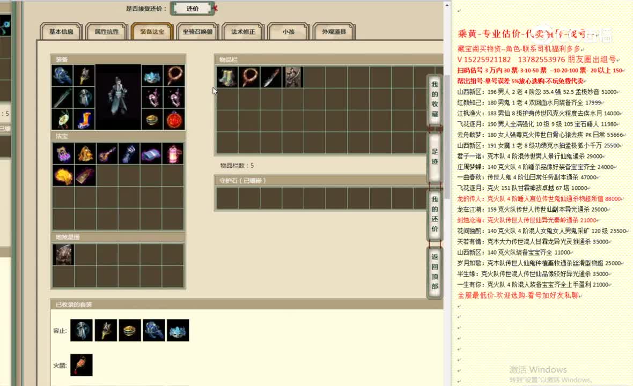Select blue mask in 装备 grid
The height and width of the screenshot is (386, 633).
coord(152,76)
